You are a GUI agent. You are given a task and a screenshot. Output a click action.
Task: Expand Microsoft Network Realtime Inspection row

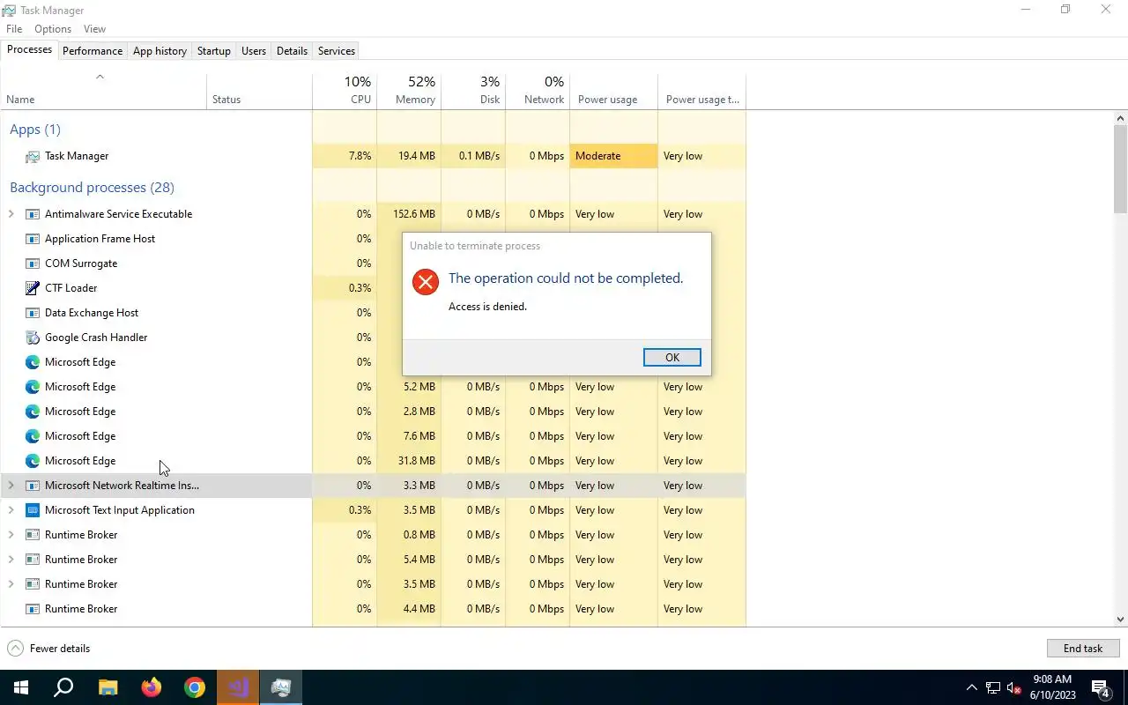(11, 486)
